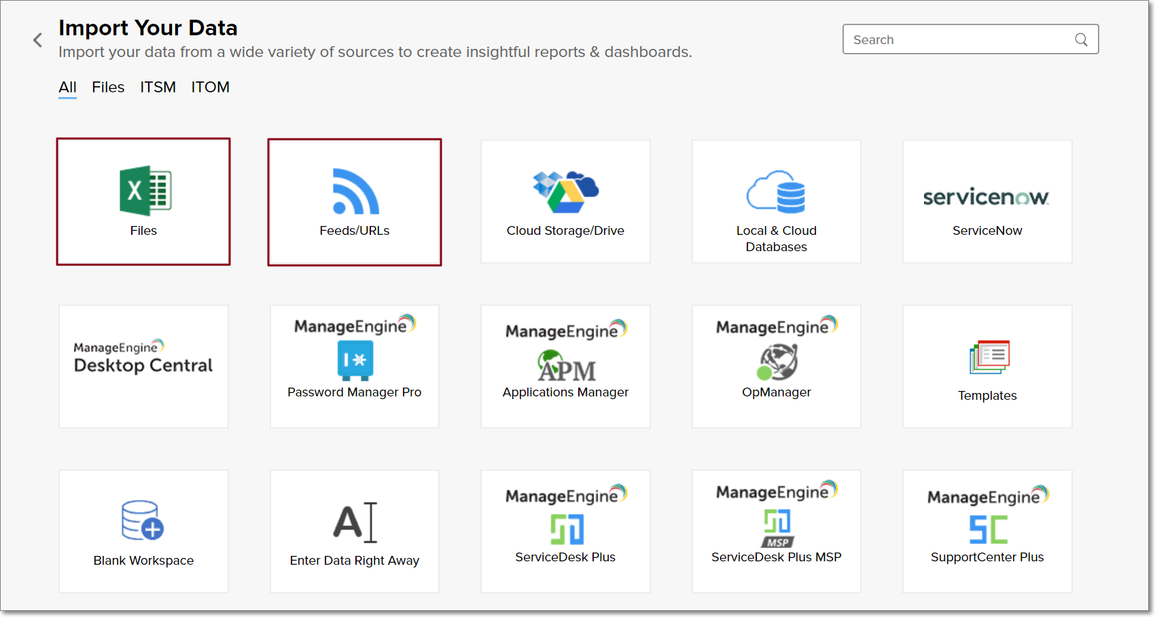Click the Applications Manager label
Viewport: 1155px width, 617px height.
(565, 392)
